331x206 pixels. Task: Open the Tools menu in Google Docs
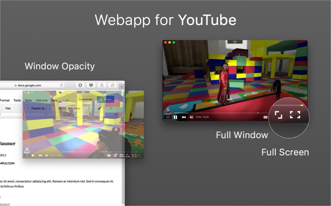click(x=17, y=100)
